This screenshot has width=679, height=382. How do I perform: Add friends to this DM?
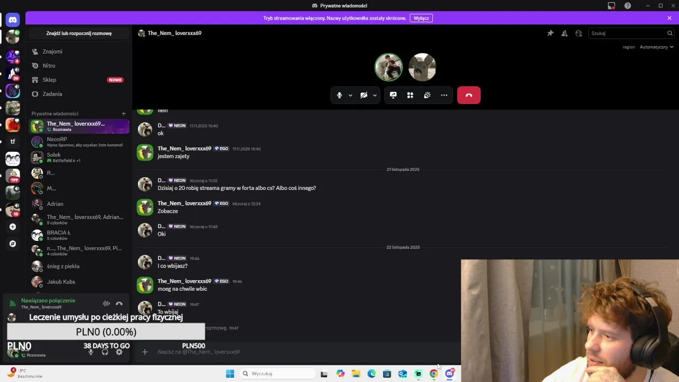[x=564, y=33]
